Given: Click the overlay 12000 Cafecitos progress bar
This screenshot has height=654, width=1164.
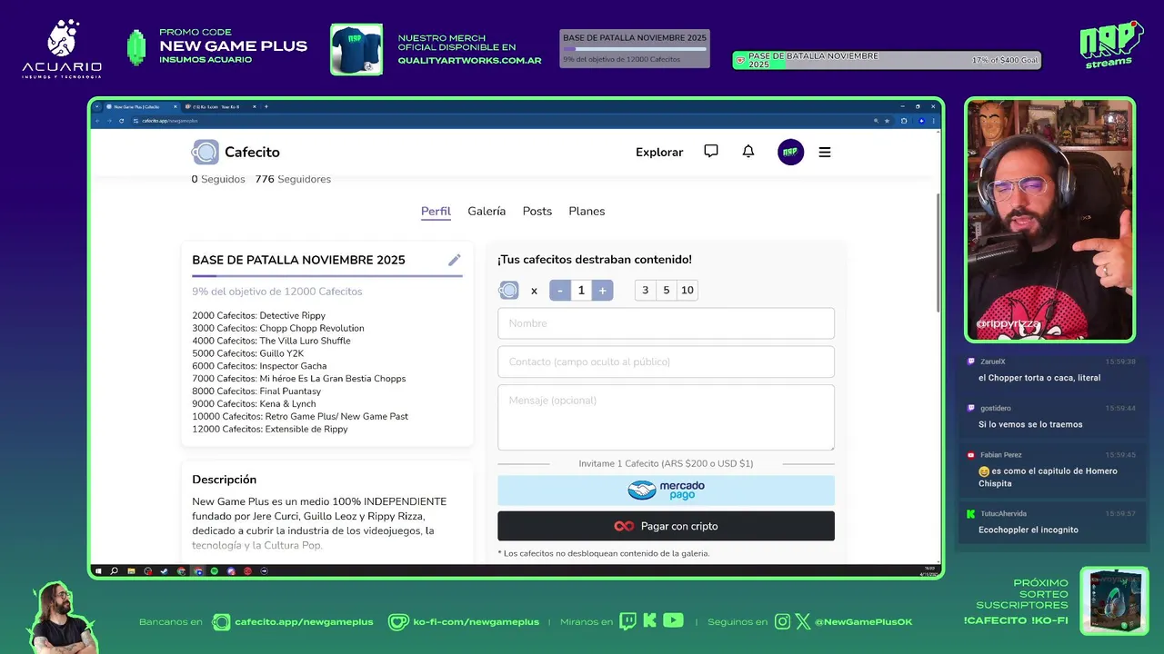Looking at the screenshot, I should point(634,48).
